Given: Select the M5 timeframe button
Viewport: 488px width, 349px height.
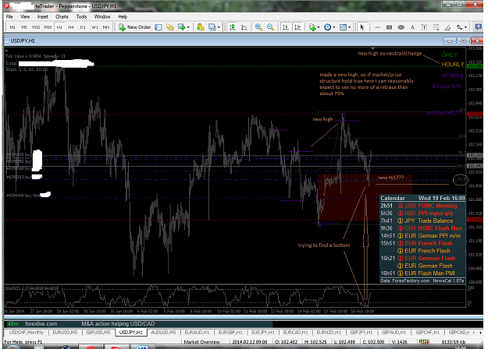Looking at the screenshot, I should click(x=24, y=27).
